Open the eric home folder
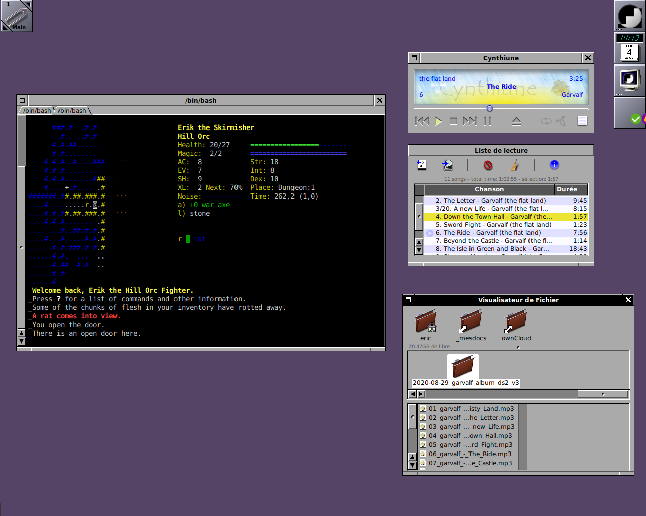646x516 pixels. coord(425,323)
